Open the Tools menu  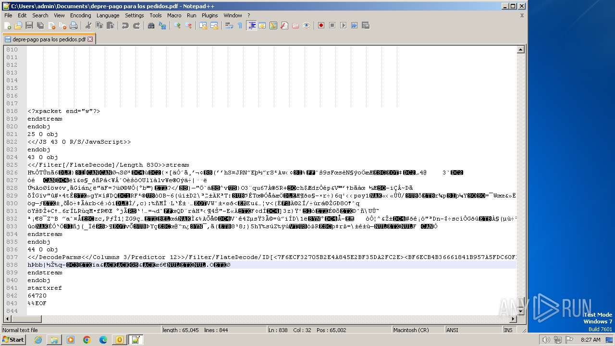[156, 15]
